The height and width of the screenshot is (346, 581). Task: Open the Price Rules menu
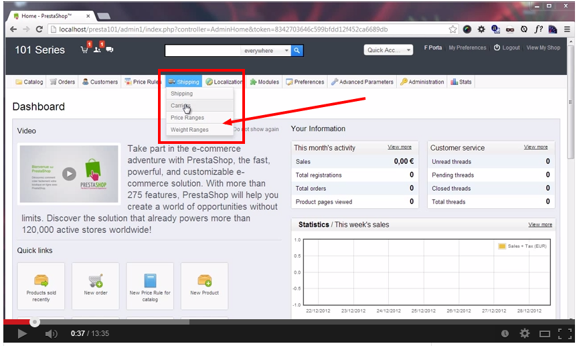click(143, 82)
